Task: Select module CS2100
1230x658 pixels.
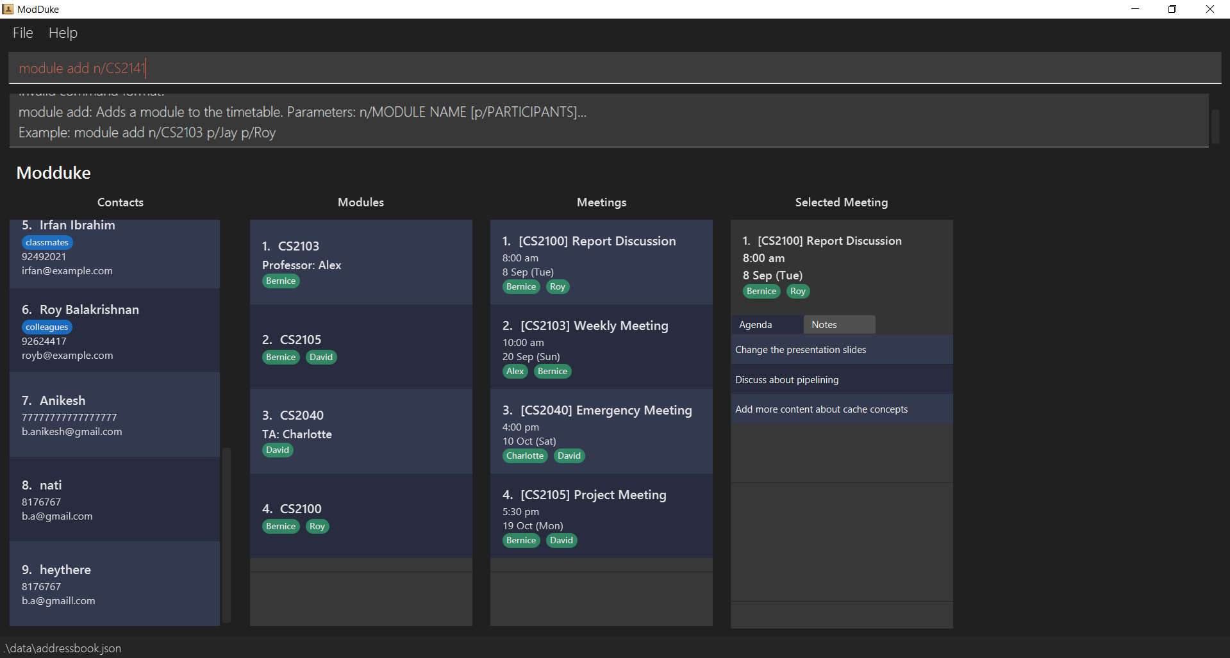Action: click(x=361, y=516)
